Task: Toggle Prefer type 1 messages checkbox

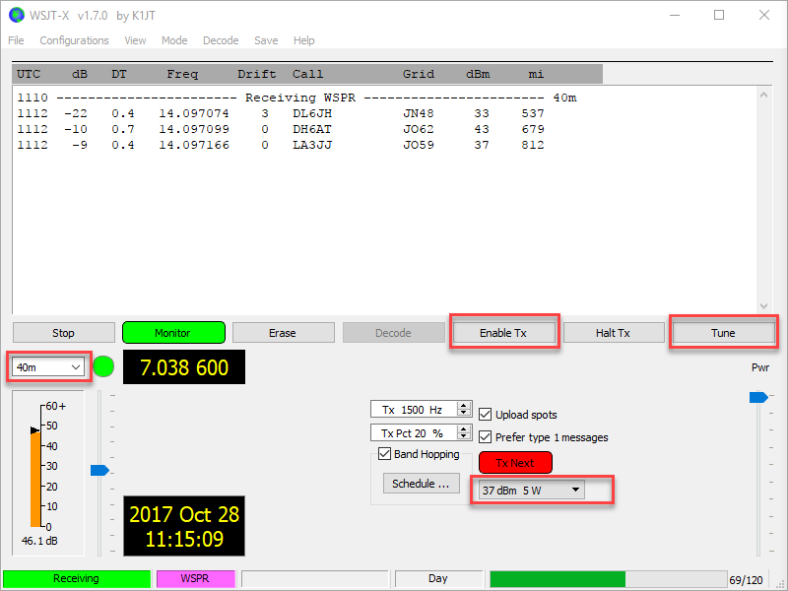Action: point(485,437)
